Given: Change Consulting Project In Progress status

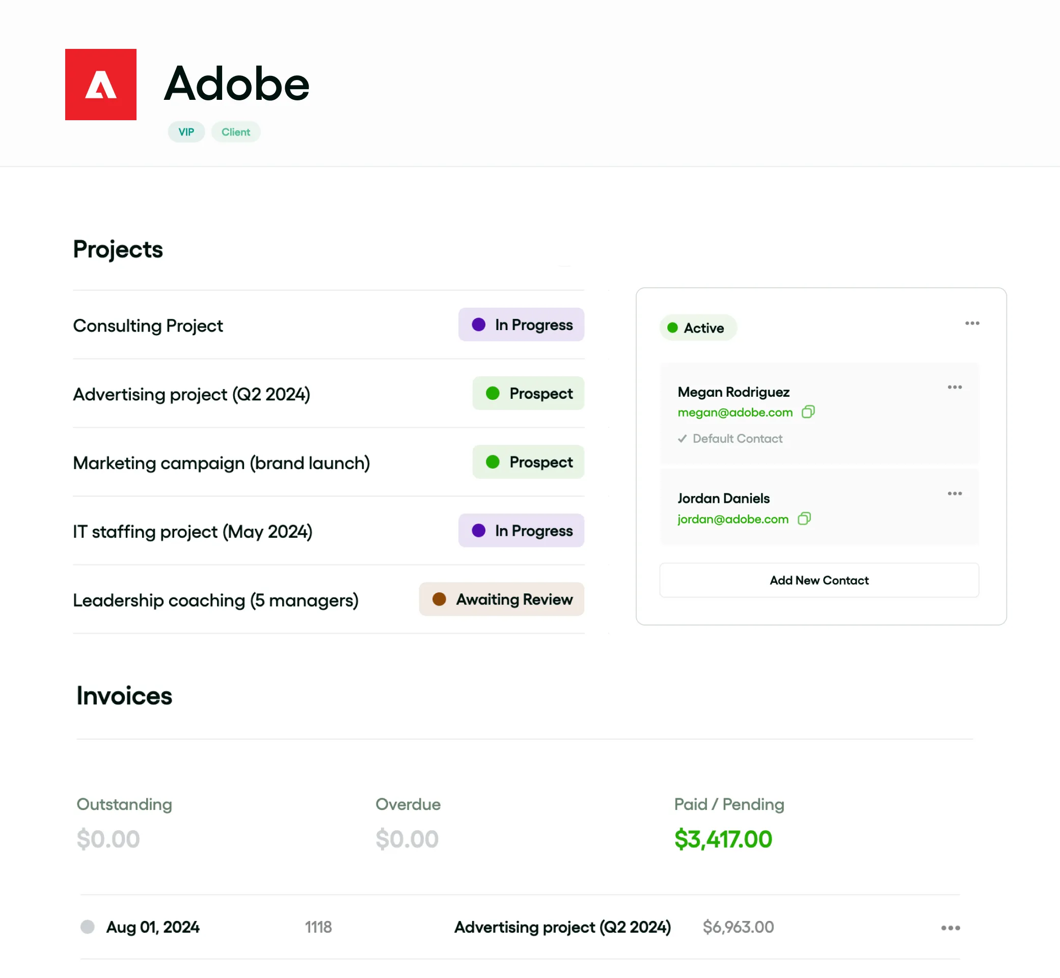Looking at the screenshot, I should 521,324.
